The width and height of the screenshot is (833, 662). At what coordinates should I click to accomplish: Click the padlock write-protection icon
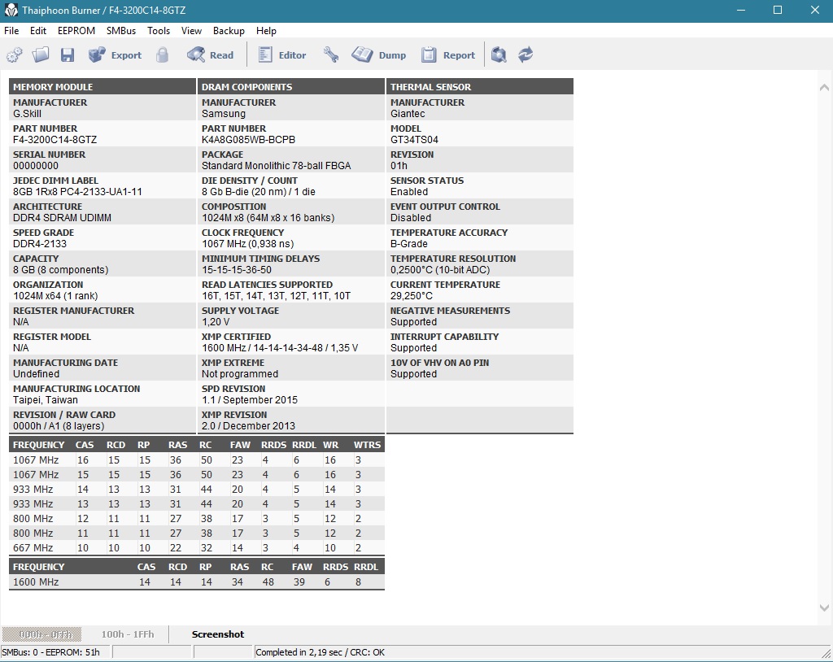coord(163,54)
